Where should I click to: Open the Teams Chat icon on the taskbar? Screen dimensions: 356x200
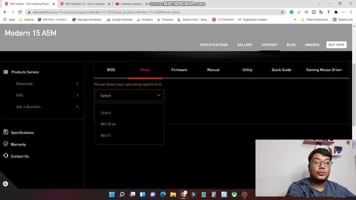click(x=153, y=194)
